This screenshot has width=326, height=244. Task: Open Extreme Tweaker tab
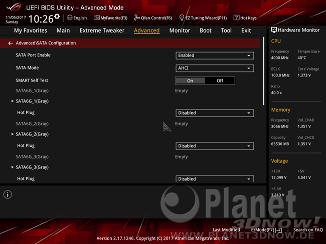coord(102,30)
